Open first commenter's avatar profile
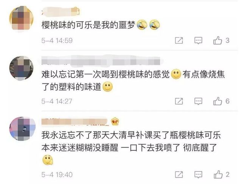Viewport: 246px width, 184px height. pyautogui.click(x=22, y=19)
